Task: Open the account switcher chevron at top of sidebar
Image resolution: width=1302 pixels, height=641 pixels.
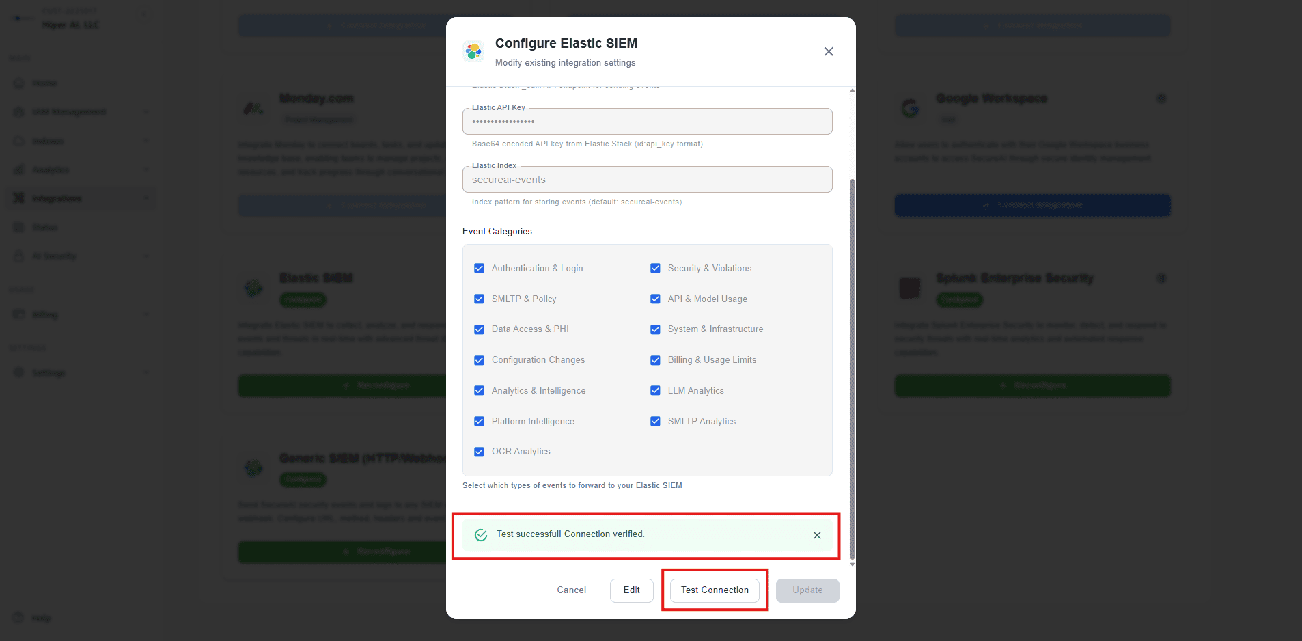Action: (x=143, y=14)
